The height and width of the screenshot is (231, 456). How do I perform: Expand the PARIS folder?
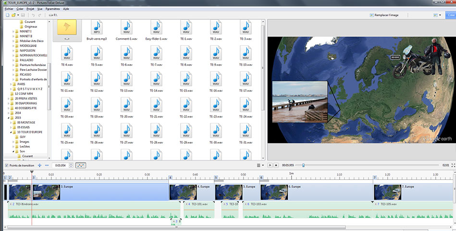point(11,84)
